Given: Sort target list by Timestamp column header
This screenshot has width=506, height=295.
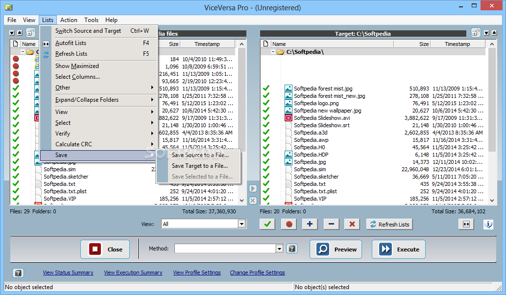Looking at the screenshot, I should point(458,44).
